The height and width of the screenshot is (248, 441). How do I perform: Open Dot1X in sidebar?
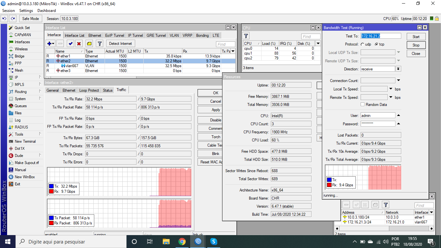(19, 149)
